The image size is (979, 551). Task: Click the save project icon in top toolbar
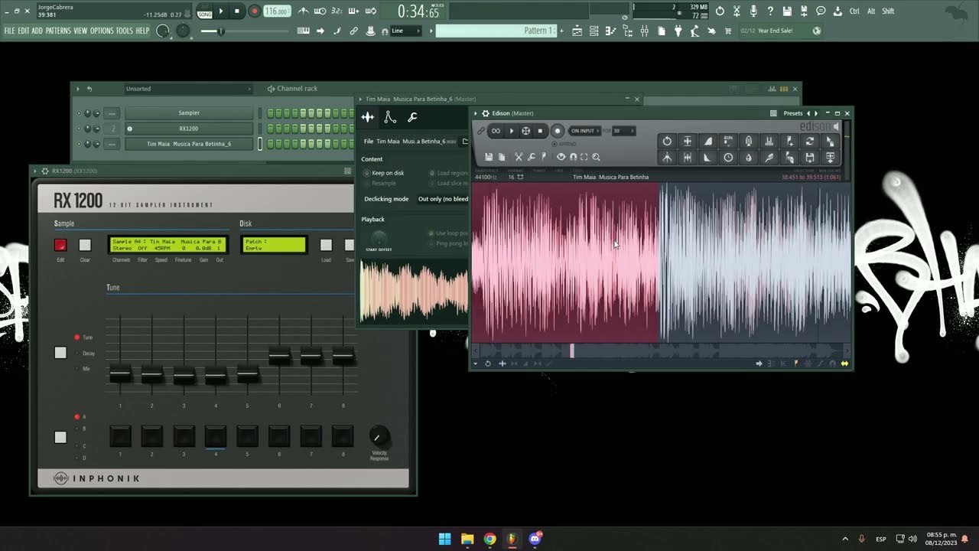pyautogui.click(x=788, y=11)
